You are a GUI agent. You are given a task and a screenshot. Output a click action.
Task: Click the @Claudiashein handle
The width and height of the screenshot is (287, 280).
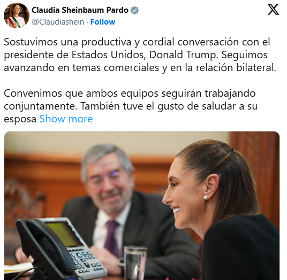click(58, 22)
